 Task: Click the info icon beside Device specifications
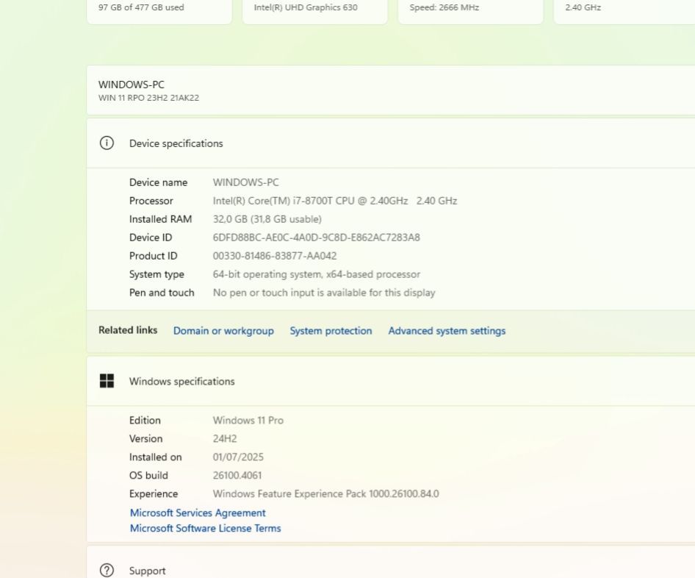coord(107,143)
